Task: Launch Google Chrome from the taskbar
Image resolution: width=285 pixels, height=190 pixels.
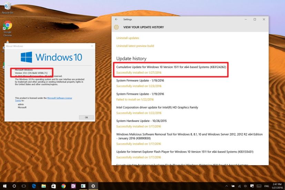Action: (x=63, y=186)
